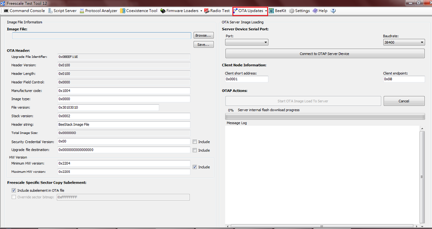Click the Save... button
Image resolution: width=432 pixels, height=229 pixels.
[x=203, y=44]
